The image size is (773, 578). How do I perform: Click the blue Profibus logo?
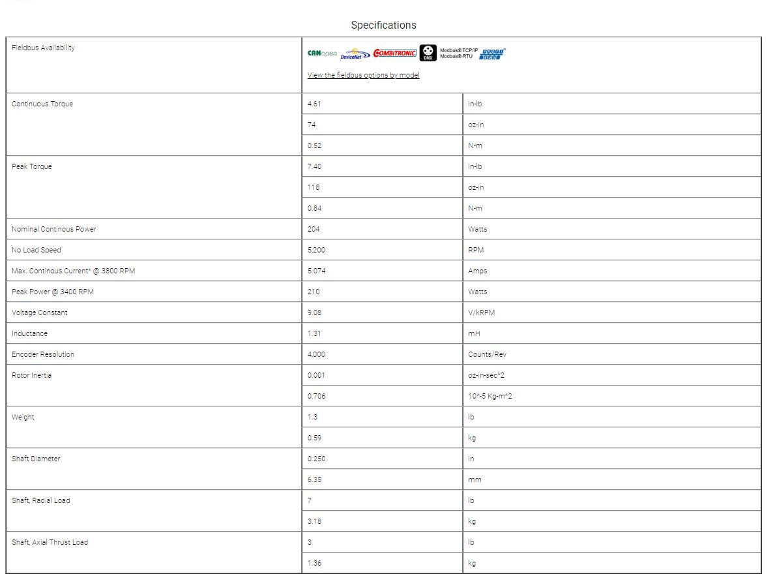(x=493, y=54)
